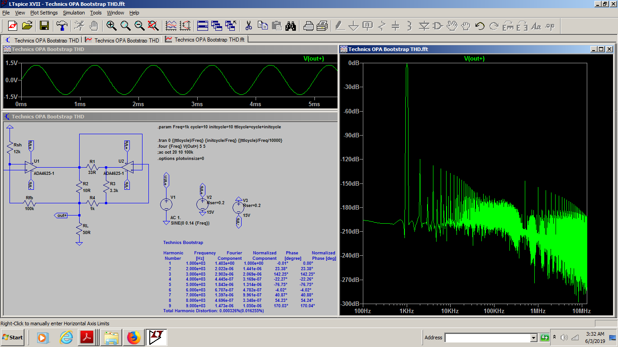Show hidden tray icons arrow
The height and width of the screenshot is (347, 618).
point(555,338)
